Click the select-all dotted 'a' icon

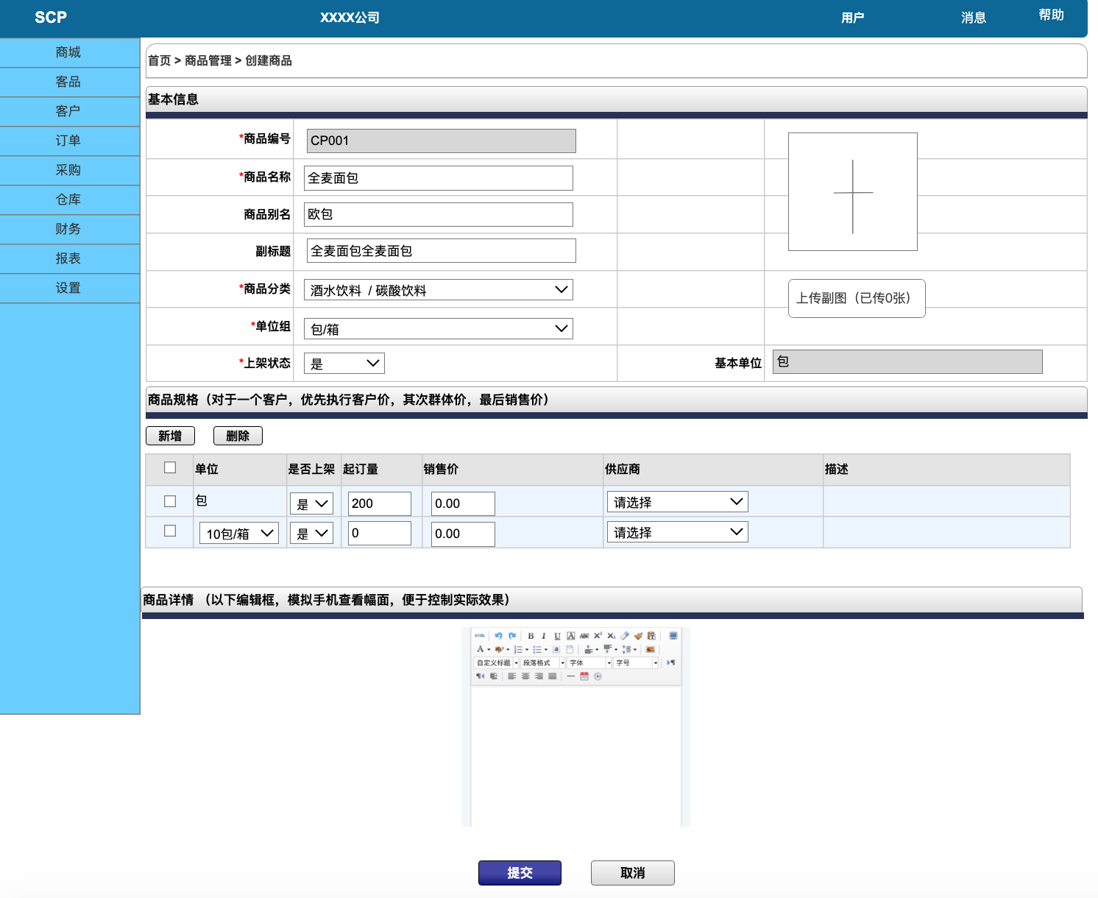pyautogui.click(x=556, y=649)
